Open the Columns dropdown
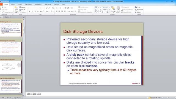Screen dimensions: 176x99 [76, 11]
